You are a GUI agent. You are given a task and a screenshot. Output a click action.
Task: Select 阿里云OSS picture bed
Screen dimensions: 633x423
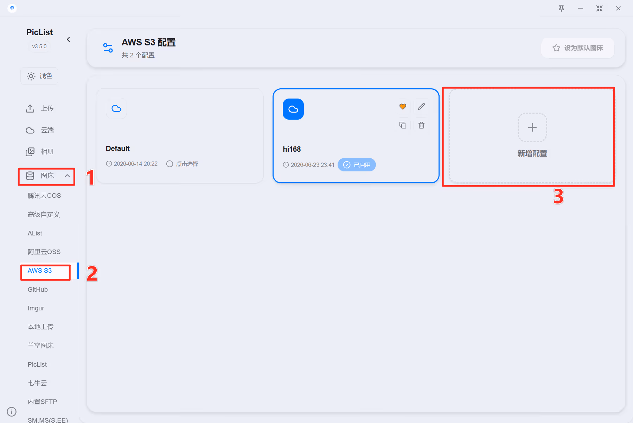(44, 252)
